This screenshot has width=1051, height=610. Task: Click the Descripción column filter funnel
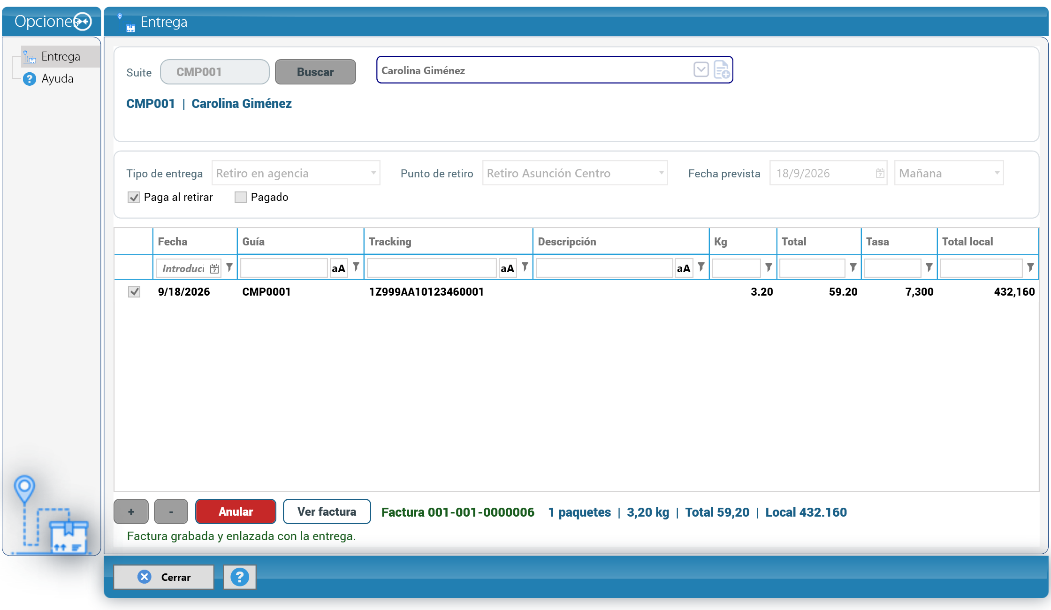(x=701, y=267)
